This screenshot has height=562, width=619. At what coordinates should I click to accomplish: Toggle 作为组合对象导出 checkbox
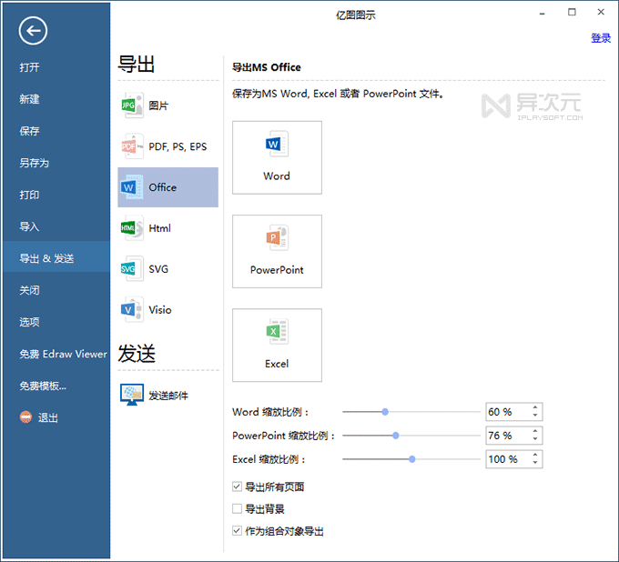[x=237, y=531]
